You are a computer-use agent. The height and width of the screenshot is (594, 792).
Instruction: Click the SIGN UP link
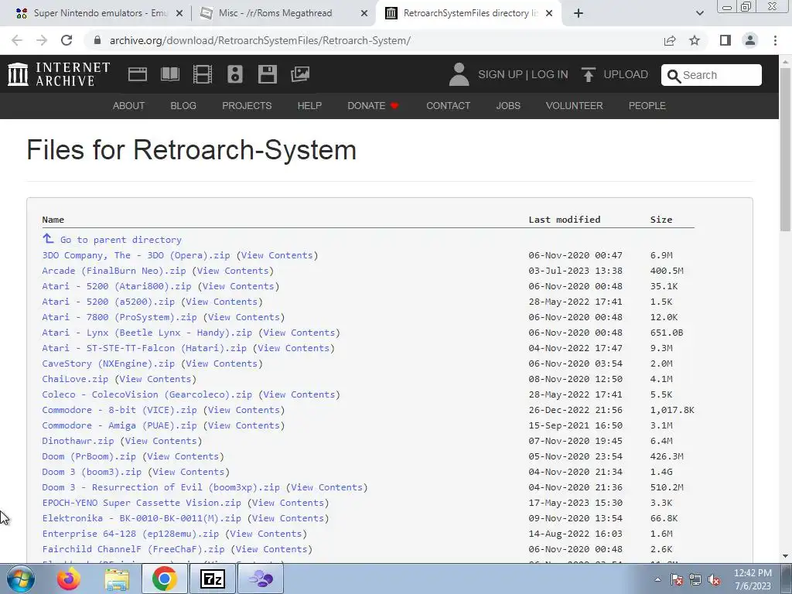pos(500,75)
